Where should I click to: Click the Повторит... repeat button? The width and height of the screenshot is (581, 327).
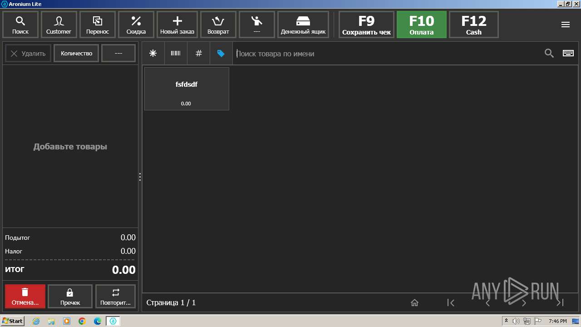pos(115,297)
